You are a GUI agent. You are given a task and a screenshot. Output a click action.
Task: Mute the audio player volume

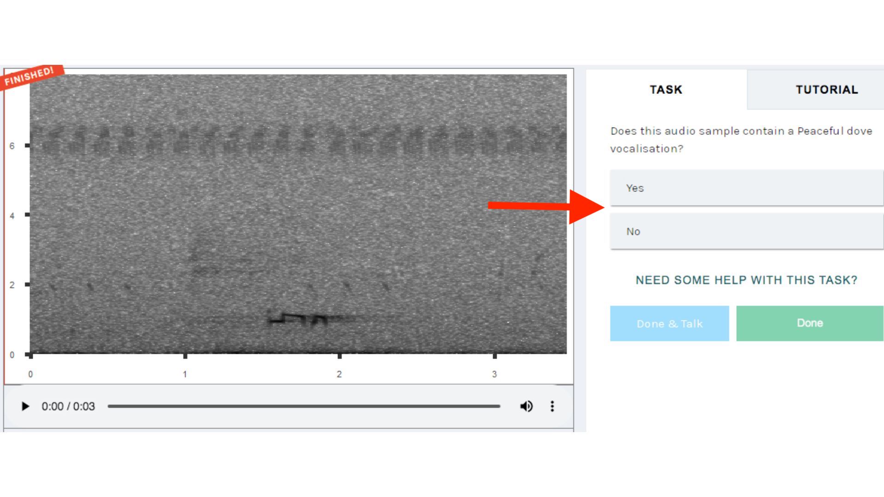[526, 406]
